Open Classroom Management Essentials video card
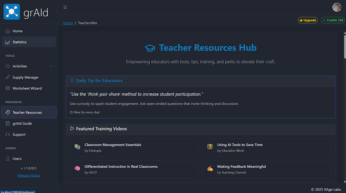Screen dimensions: 346x193 [x=134, y=148]
